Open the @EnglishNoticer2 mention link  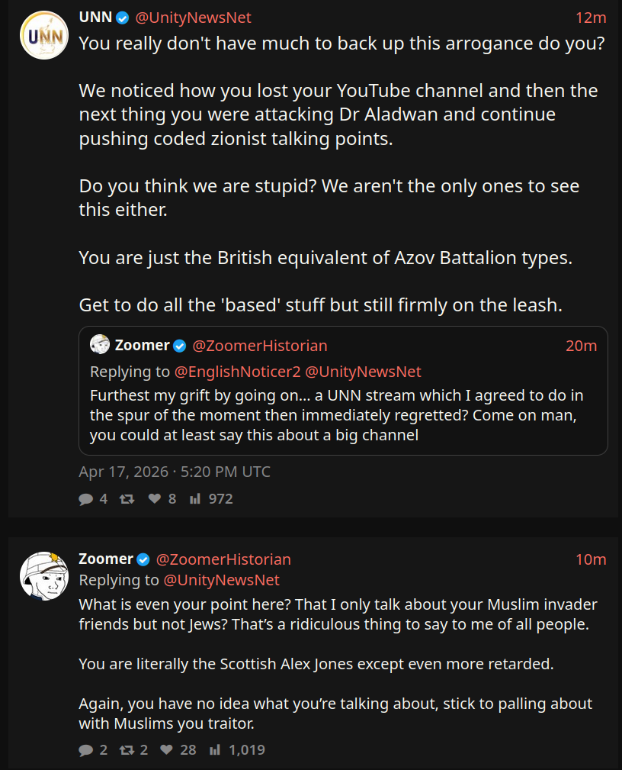238,372
